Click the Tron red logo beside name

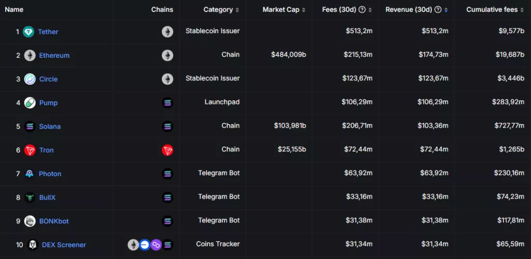point(30,150)
